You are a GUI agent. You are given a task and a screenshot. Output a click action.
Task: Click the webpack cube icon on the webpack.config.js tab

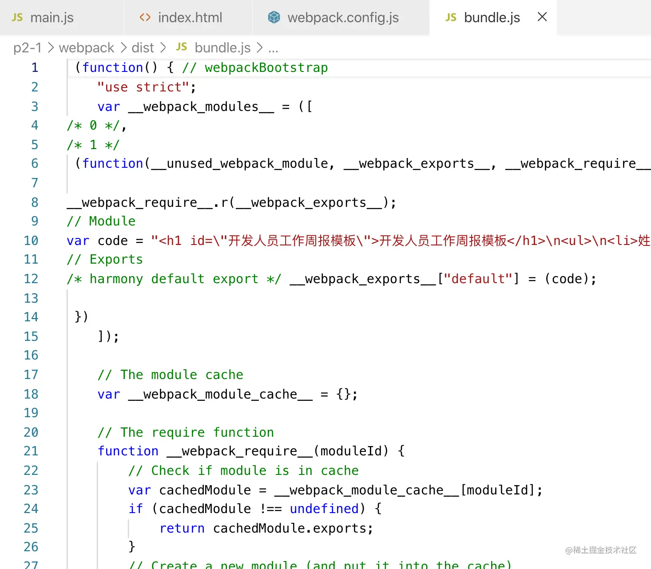click(274, 17)
